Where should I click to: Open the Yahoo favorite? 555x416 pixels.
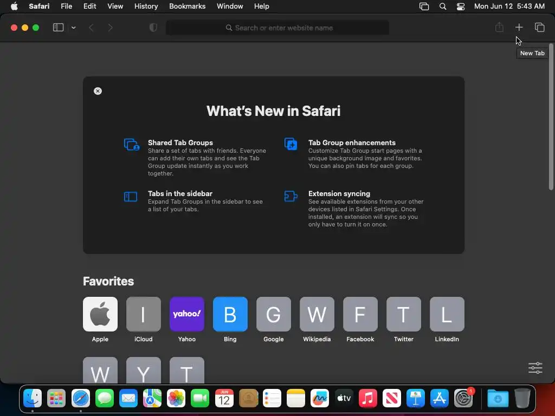click(x=187, y=314)
